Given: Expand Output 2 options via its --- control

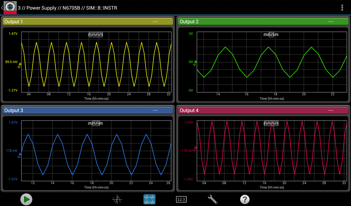Looking at the screenshot, I should [x=331, y=21].
